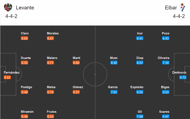This screenshot has height=119, width=190.
Task: Click Oliveira's 7.10 rating badge
Action: pos(166,63)
